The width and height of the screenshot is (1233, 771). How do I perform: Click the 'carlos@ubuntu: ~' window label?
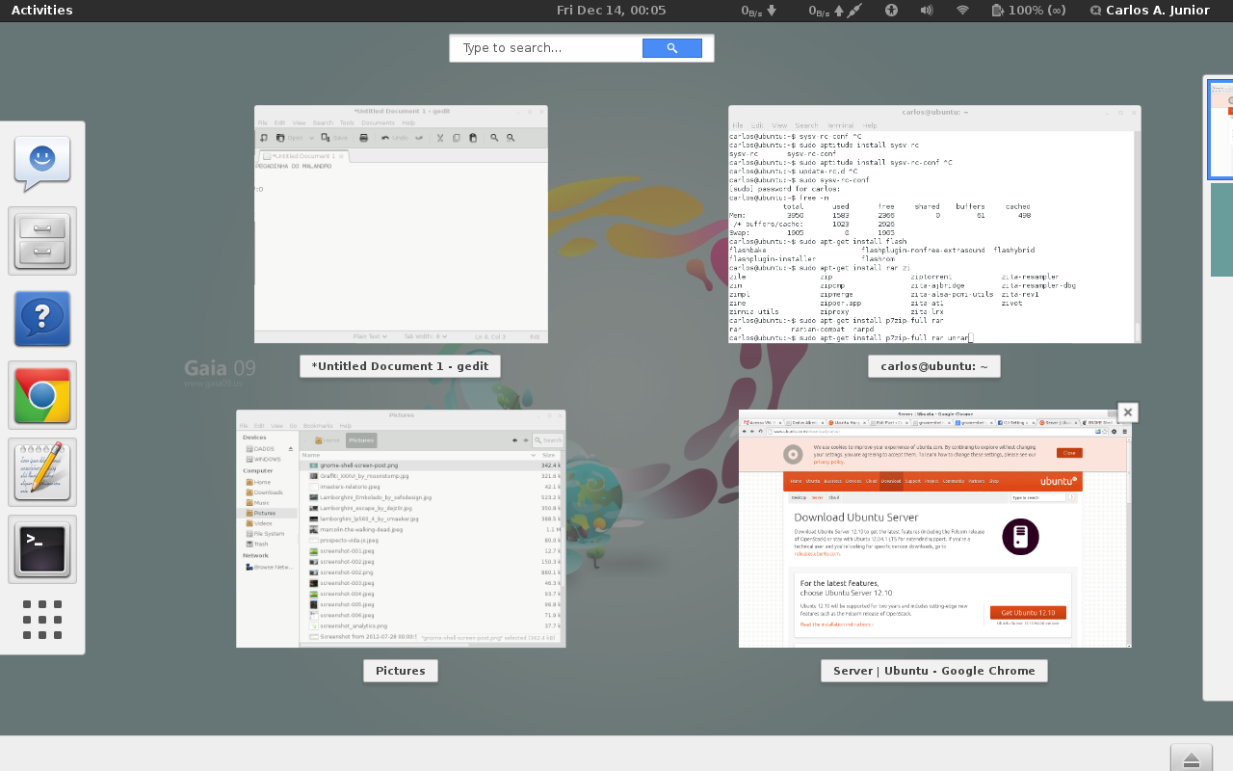(x=934, y=366)
